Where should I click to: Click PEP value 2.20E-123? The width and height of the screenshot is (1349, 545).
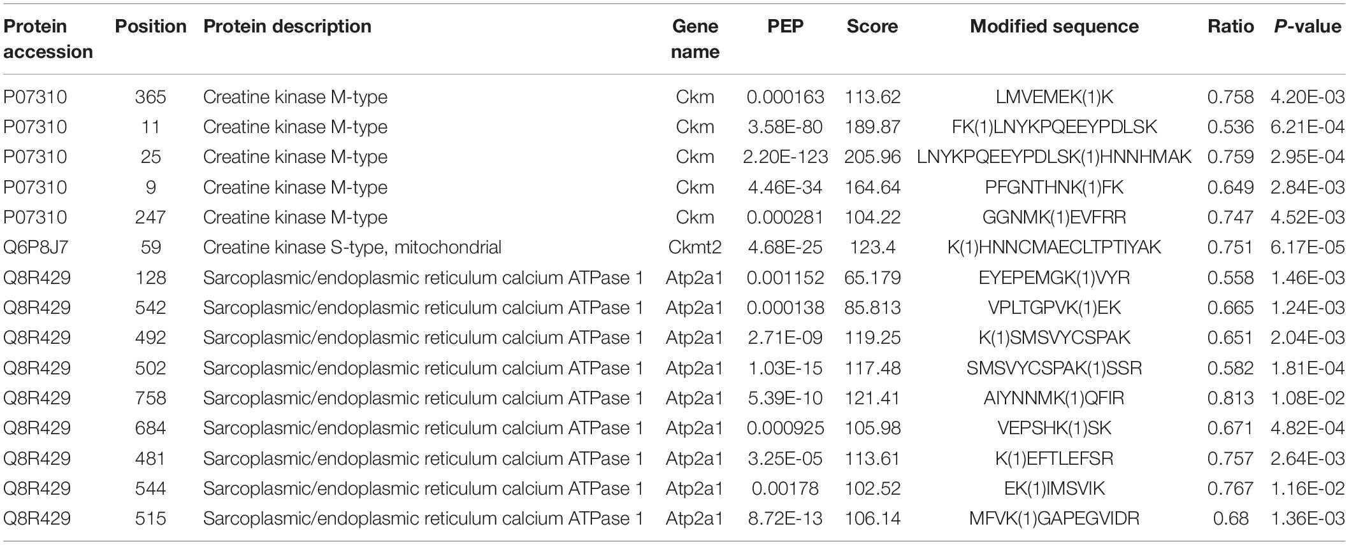click(785, 157)
